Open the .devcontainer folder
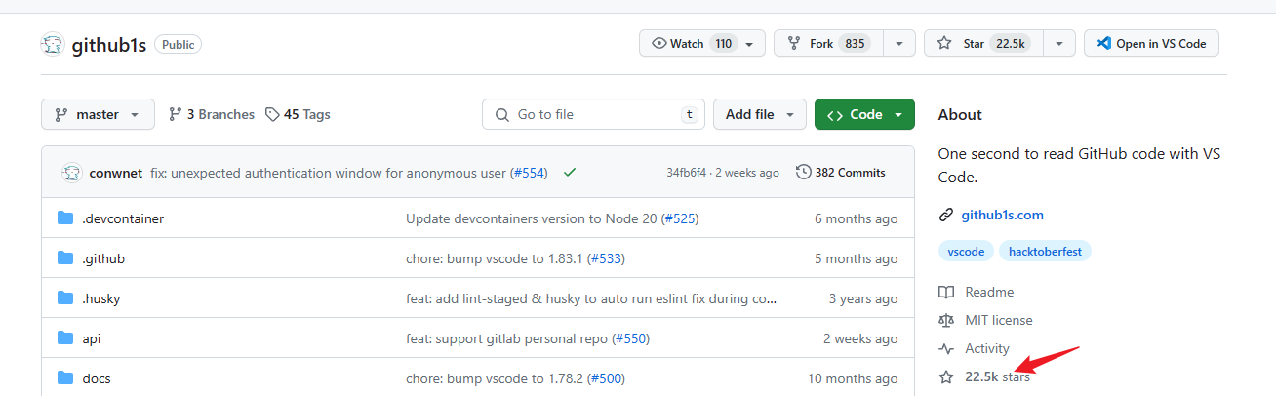The height and width of the screenshot is (396, 1276). 122,218
